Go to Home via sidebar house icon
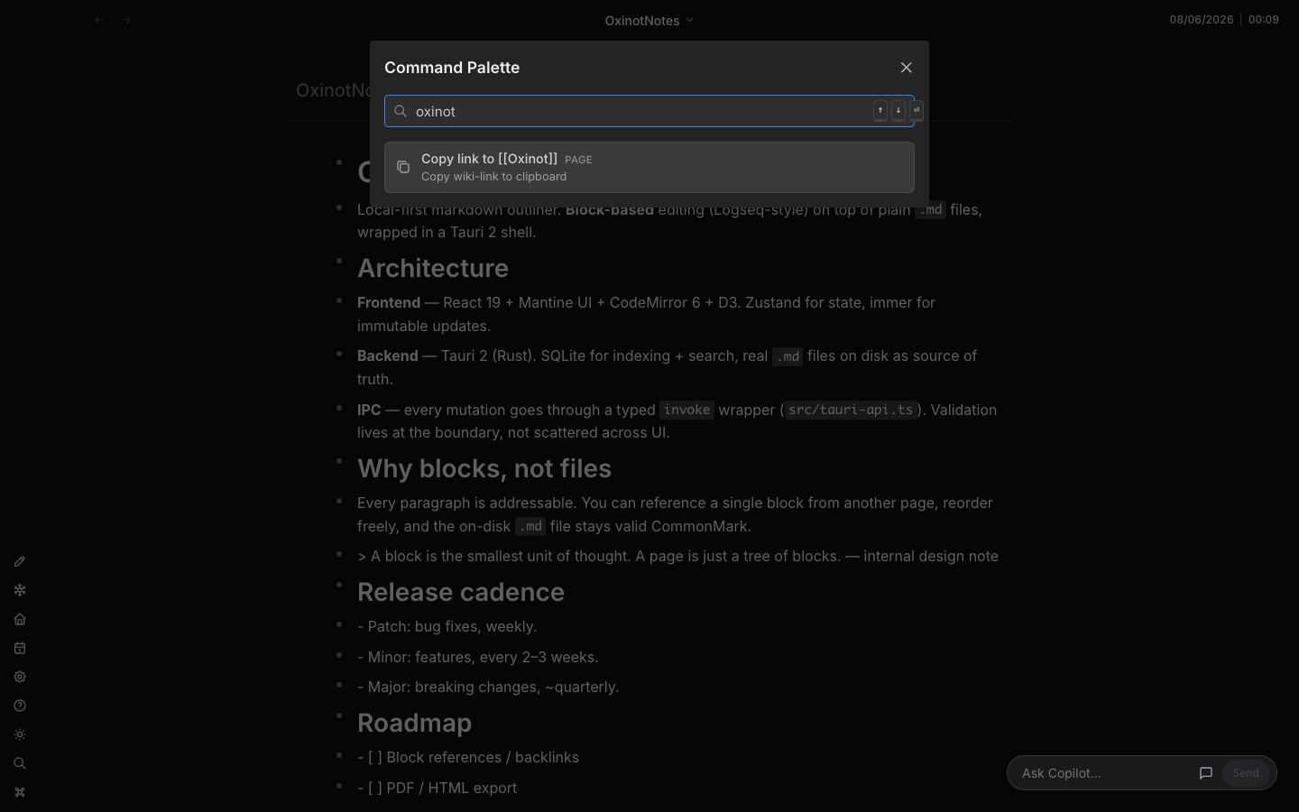Image resolution: width=1299 pixels, height=812 pixels. click(20, 619)
